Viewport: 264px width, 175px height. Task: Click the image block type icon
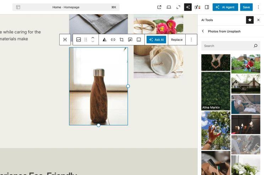(x=78, y=40)
